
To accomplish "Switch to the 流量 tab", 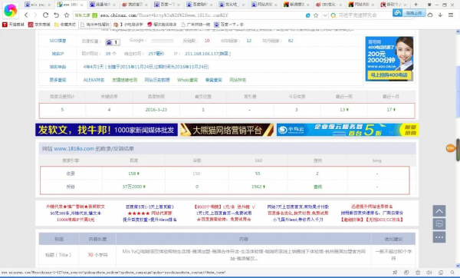I will click(102, 5).
